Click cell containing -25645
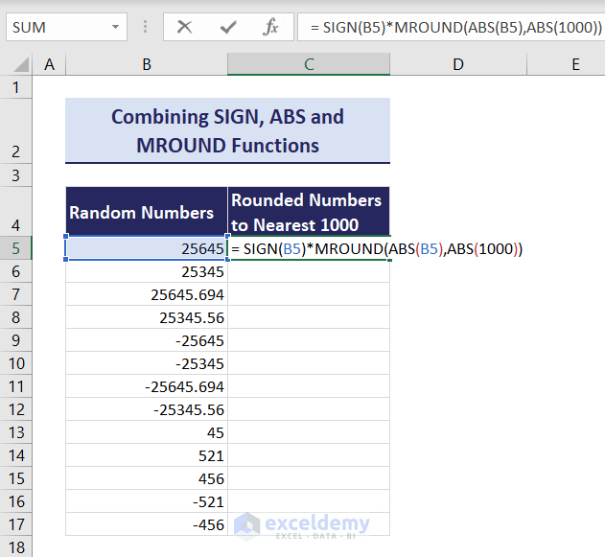This screenshot has height=557, width=605. coord(147,340)
